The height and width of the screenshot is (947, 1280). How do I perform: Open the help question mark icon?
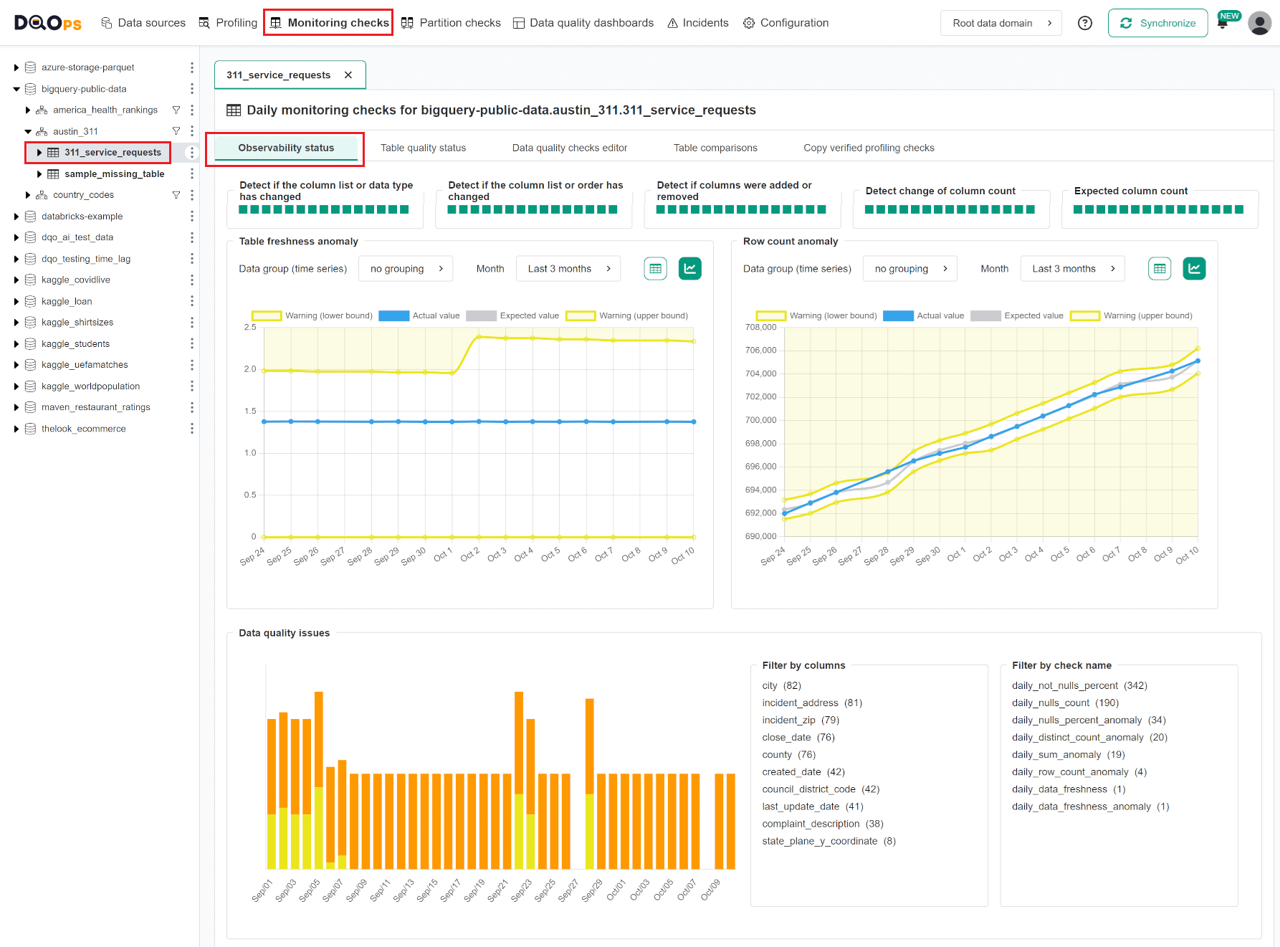tap(1085, 23)
